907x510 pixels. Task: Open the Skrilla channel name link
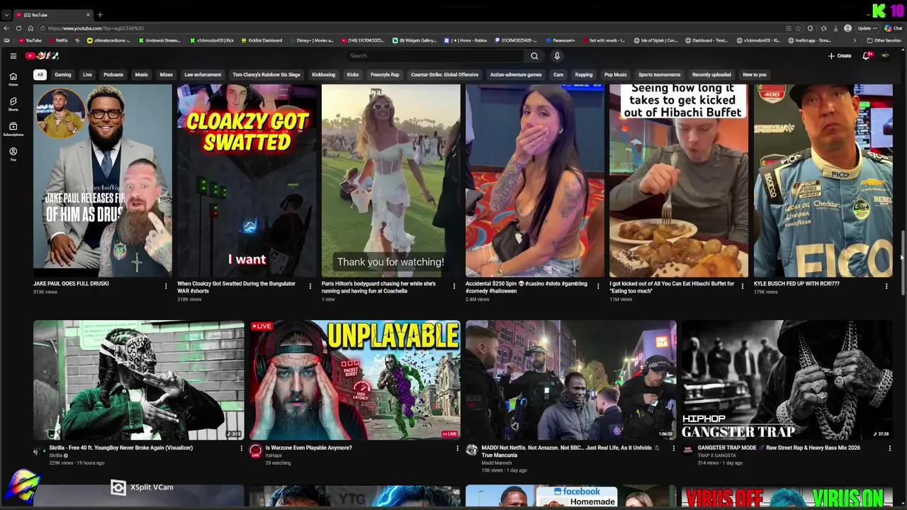click(55, 455)
